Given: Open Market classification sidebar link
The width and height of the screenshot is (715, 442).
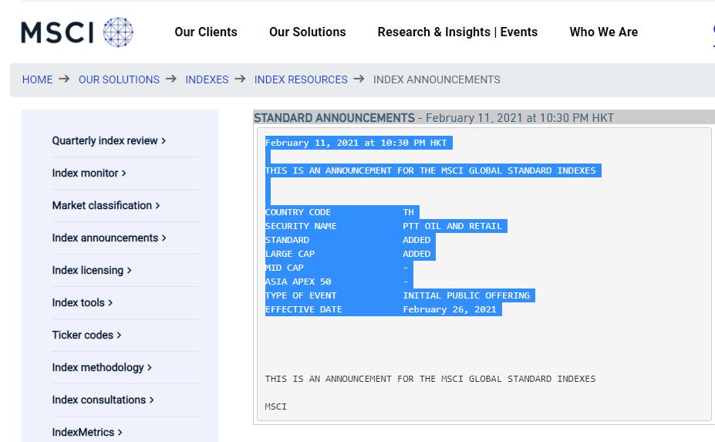Looking at the screenshot, I should pos(106,205).
